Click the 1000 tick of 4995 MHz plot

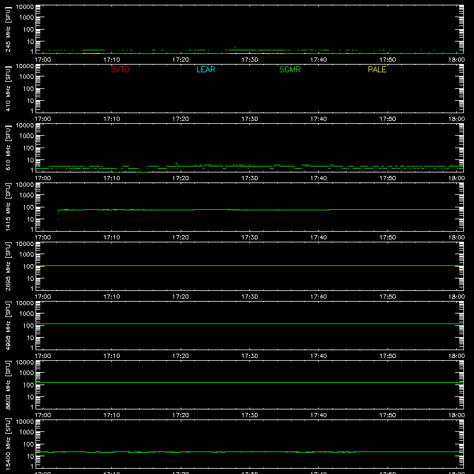(x=27, y=314)
